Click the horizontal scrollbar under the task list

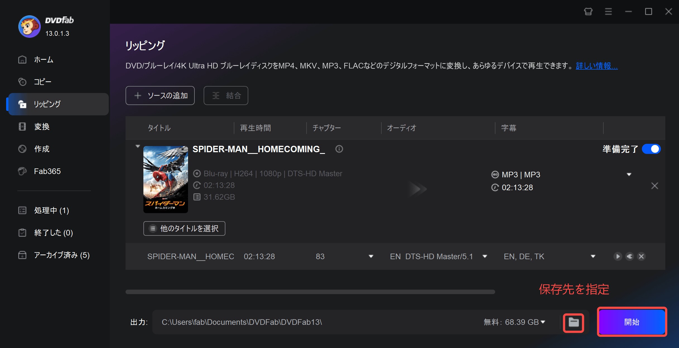coord(310,292)
